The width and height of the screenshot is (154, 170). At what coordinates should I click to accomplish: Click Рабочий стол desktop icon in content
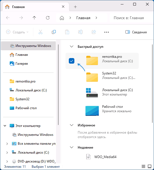[92, 111]
